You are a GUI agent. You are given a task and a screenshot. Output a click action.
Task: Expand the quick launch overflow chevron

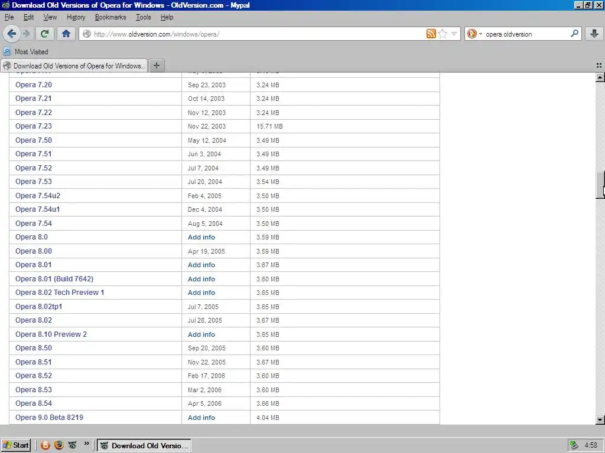(x=86, y=444)
